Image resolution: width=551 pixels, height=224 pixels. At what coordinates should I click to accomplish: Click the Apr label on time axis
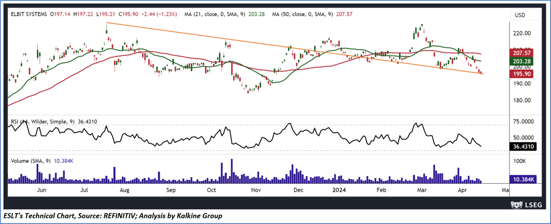pos(461,190)
